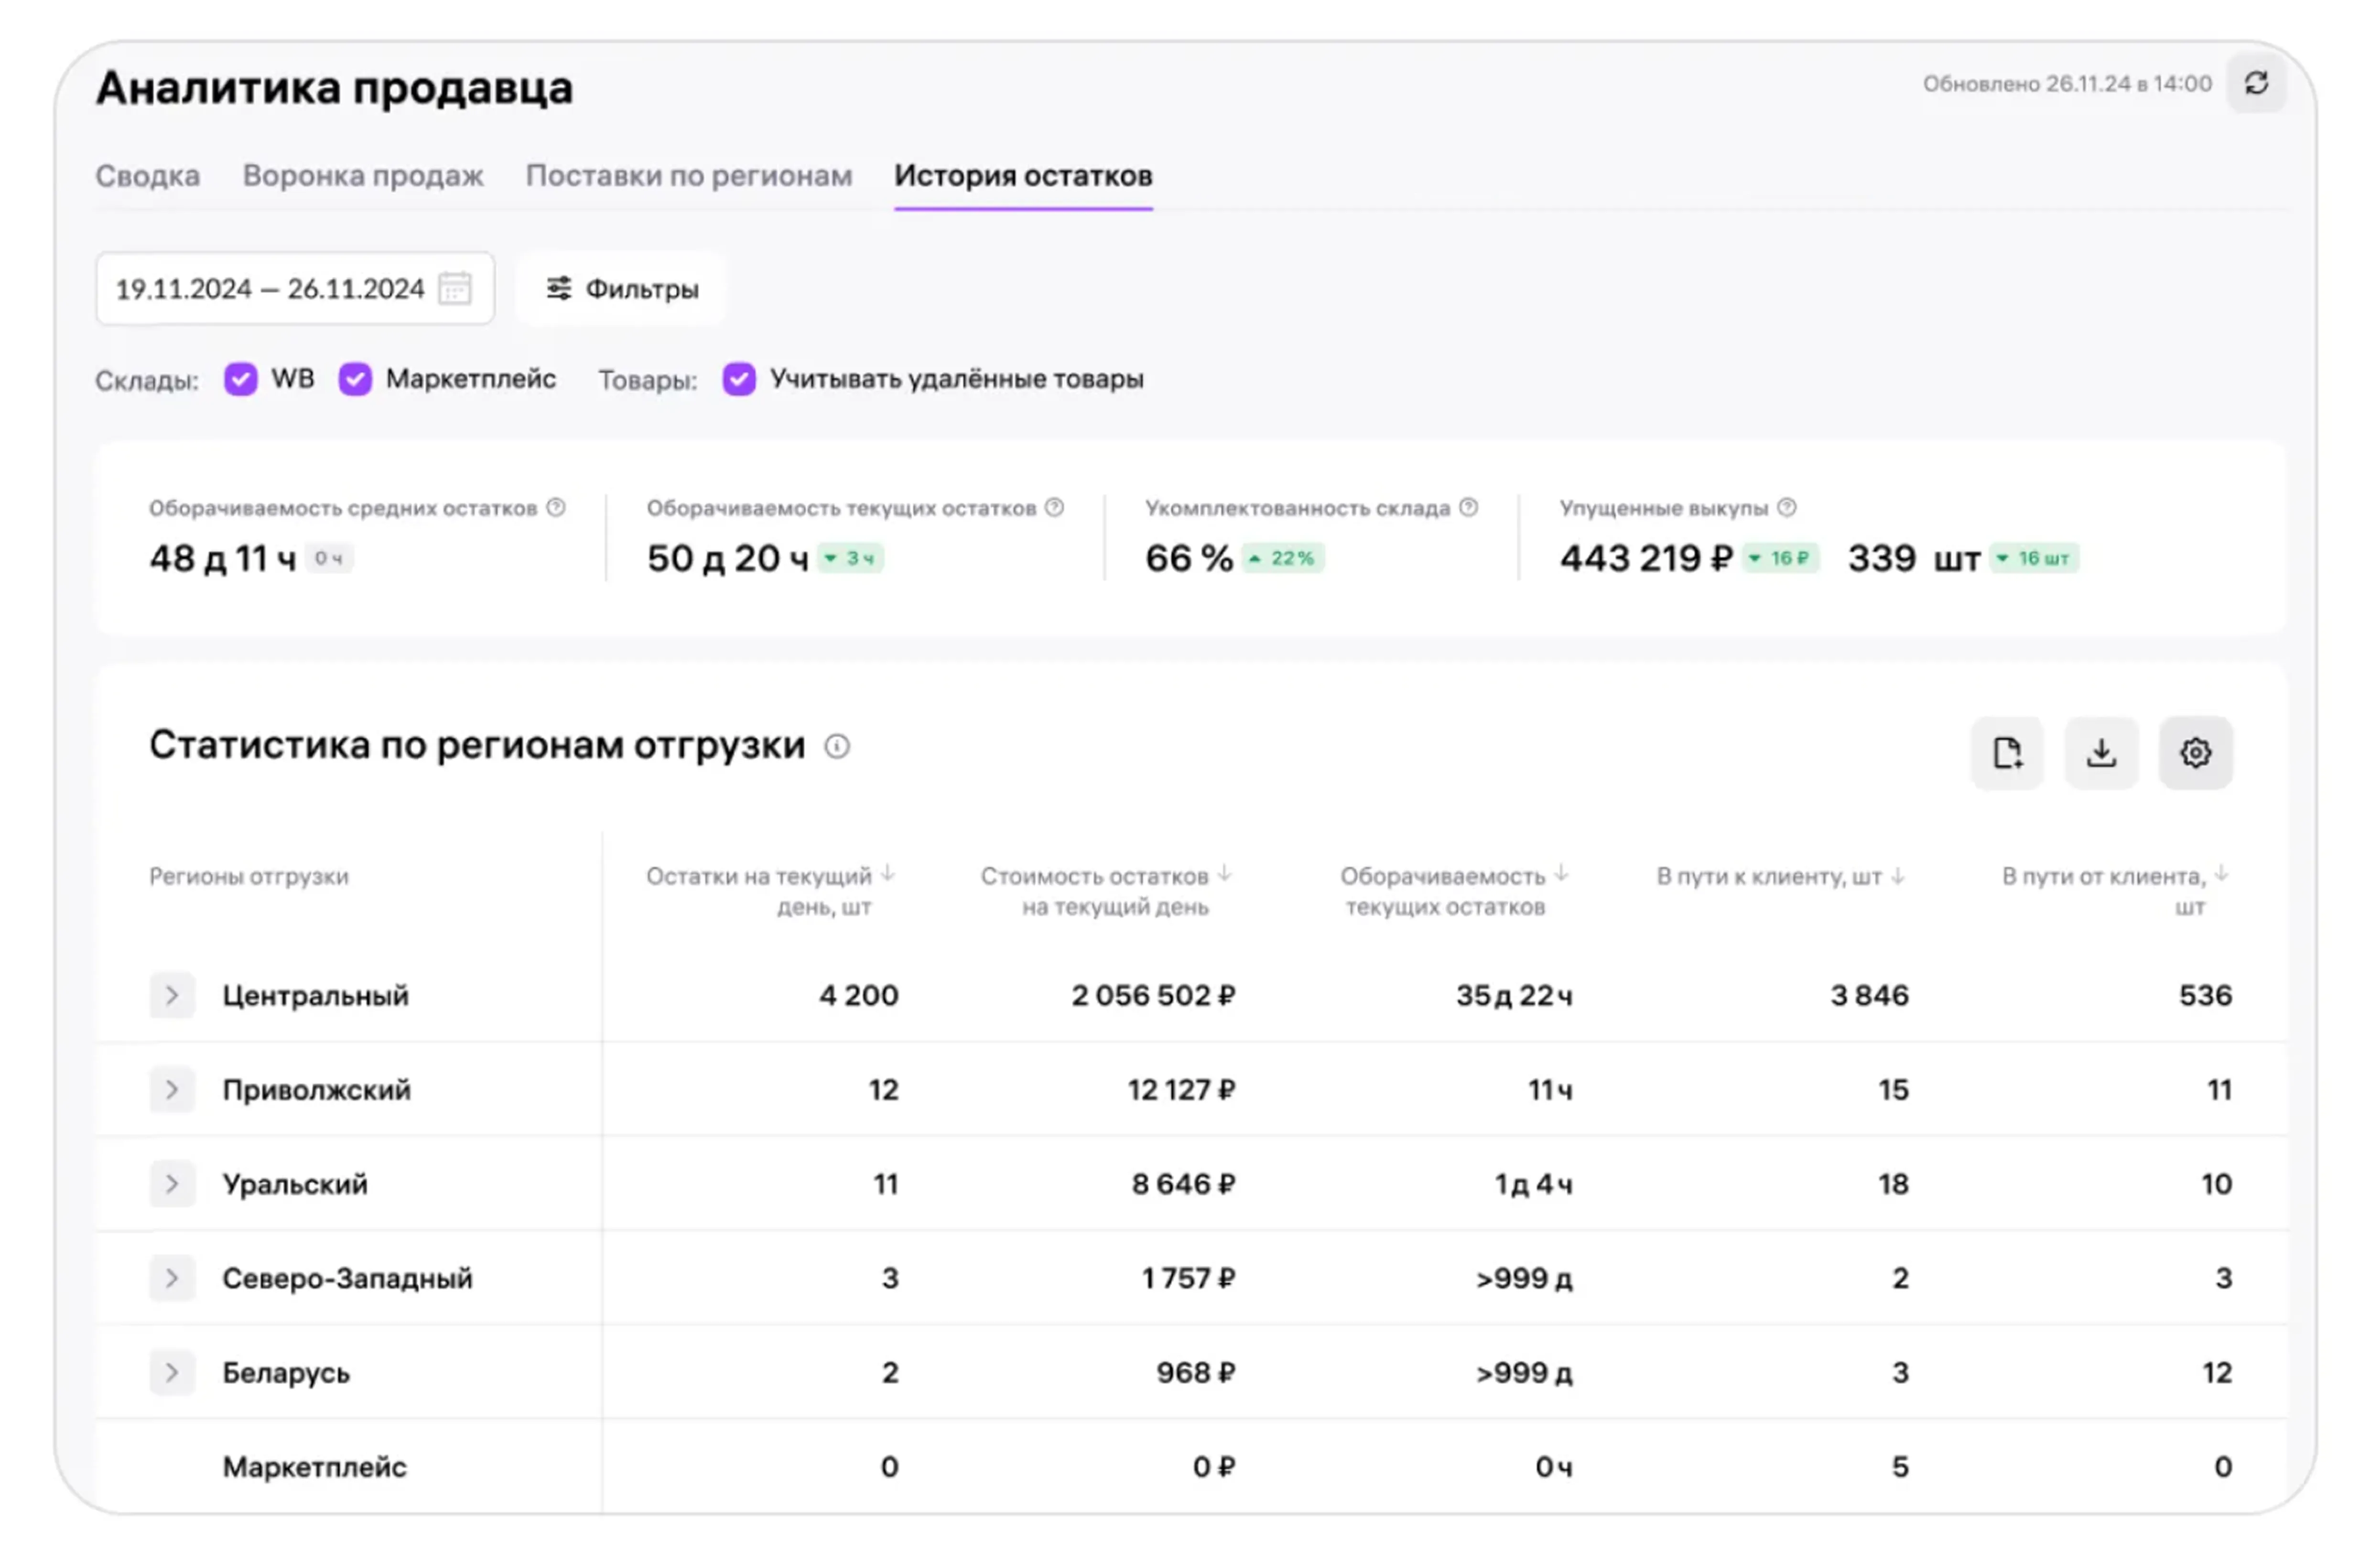Toggle the Маркетплейс warehouse checkbox
This screenshot has height=1548, width=2380.
(x=355, y=379)
